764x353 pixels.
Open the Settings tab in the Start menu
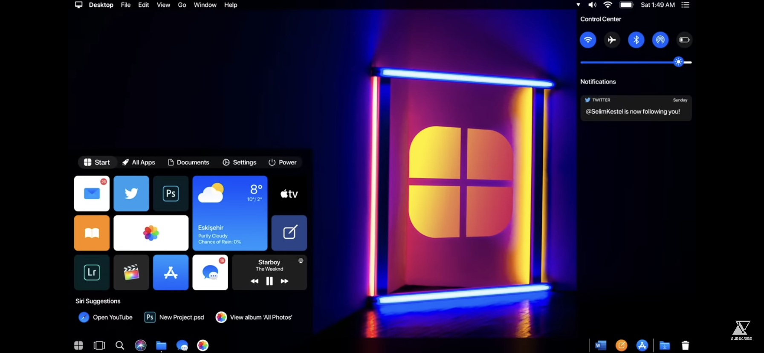[239, 162]
